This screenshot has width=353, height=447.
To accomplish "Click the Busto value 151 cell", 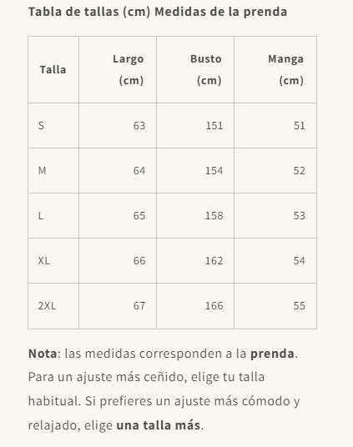I will tap(195, 125).
